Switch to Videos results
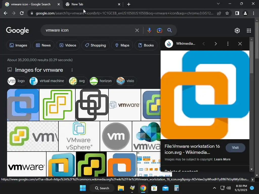 [x=68, y=45]
